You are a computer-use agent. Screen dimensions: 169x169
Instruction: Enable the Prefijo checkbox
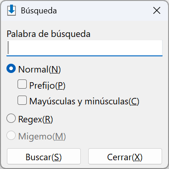(22, 84)
